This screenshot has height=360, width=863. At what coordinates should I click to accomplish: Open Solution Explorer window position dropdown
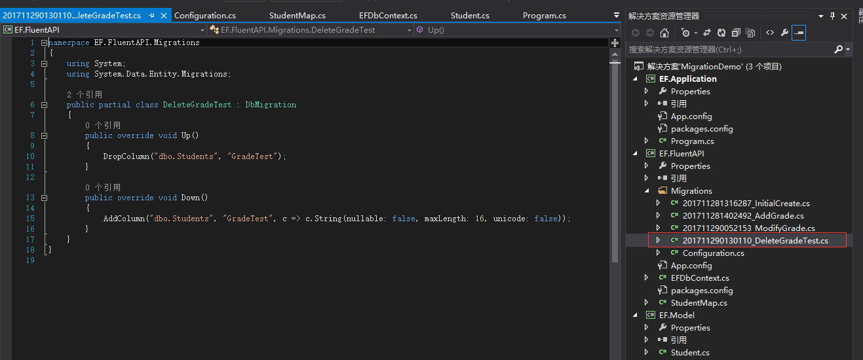coord(822,16)
